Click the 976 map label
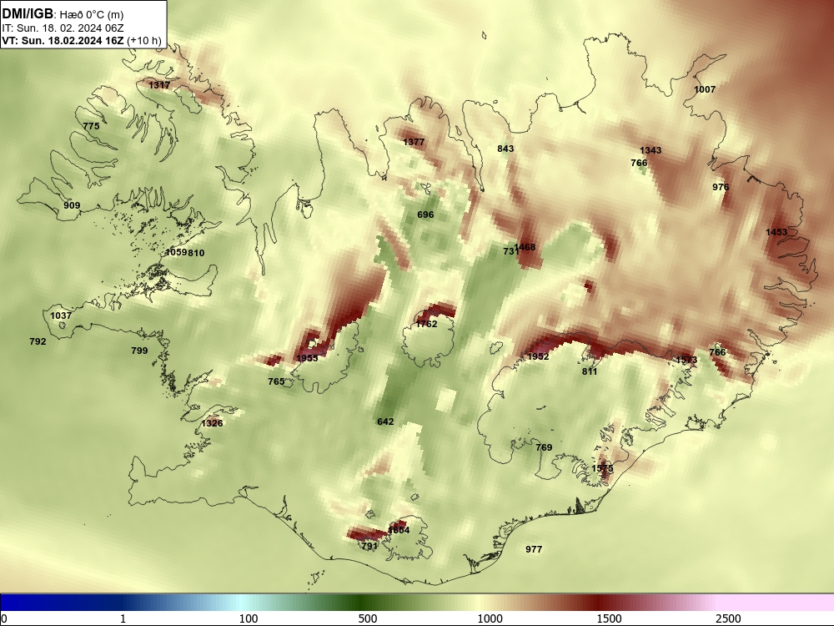Screen dimensions: 834x626 pos(721,187)
